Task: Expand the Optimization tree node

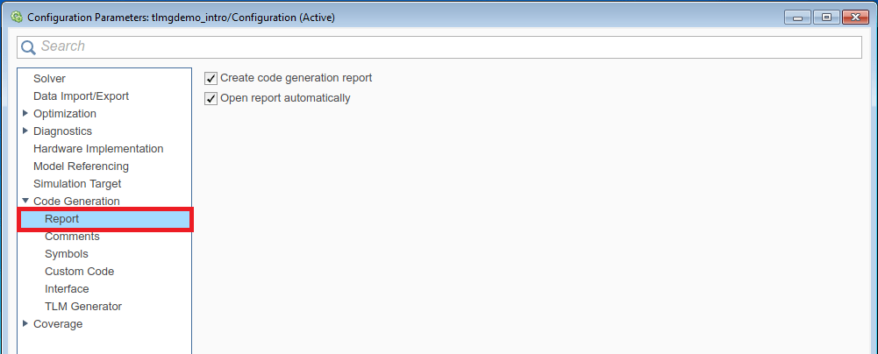Action: tap(25, 113)
